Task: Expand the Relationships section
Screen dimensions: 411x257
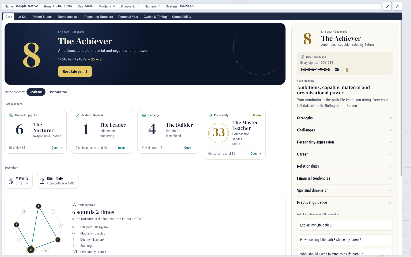Action: point(345,166)
